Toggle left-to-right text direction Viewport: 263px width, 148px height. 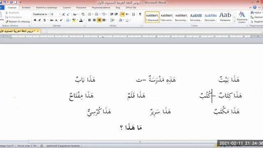coord(122,14)
